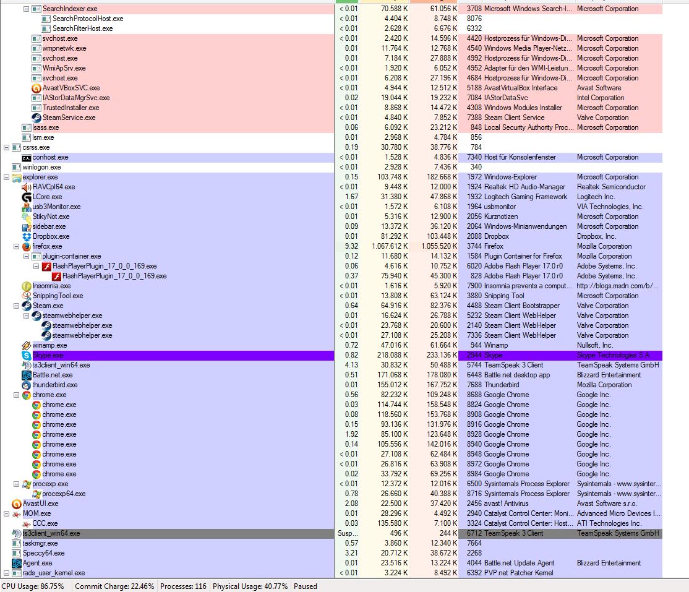Click the CCC.exe icon
The height and width of the screenshot is (592, 689).
click(27, 523)
